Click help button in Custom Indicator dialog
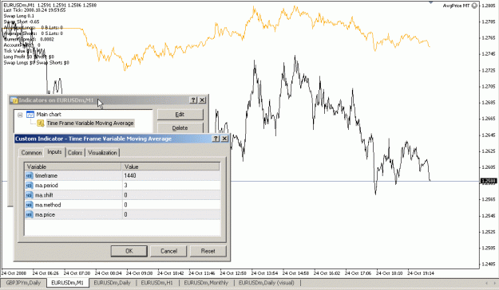This screenshot has width=499, height=290. point(216,139)
